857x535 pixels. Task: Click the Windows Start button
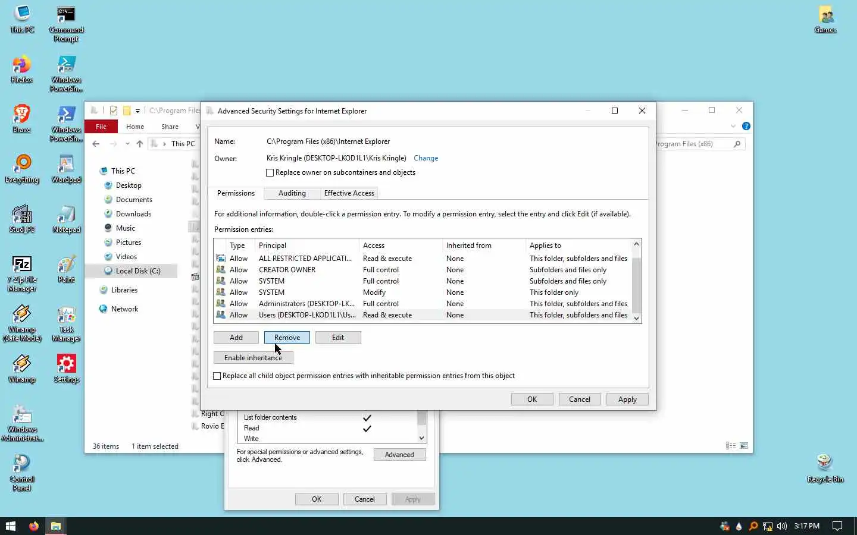11,526
